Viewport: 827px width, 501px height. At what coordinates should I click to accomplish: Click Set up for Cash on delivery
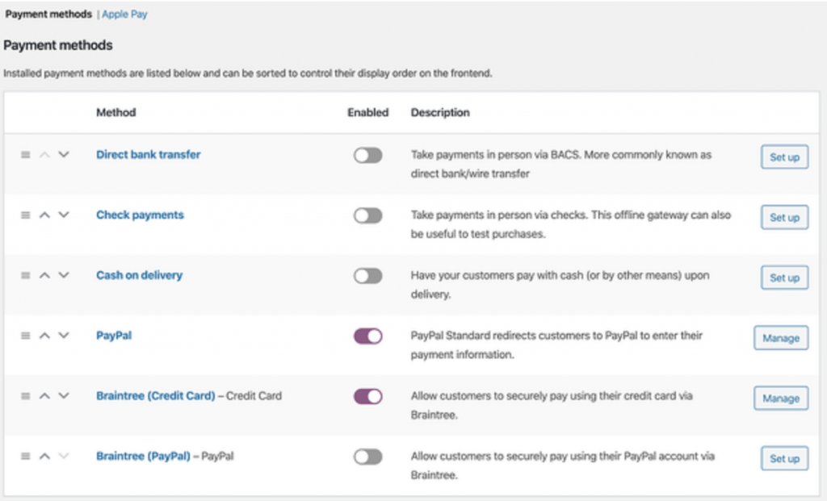(x=784, y=278)
